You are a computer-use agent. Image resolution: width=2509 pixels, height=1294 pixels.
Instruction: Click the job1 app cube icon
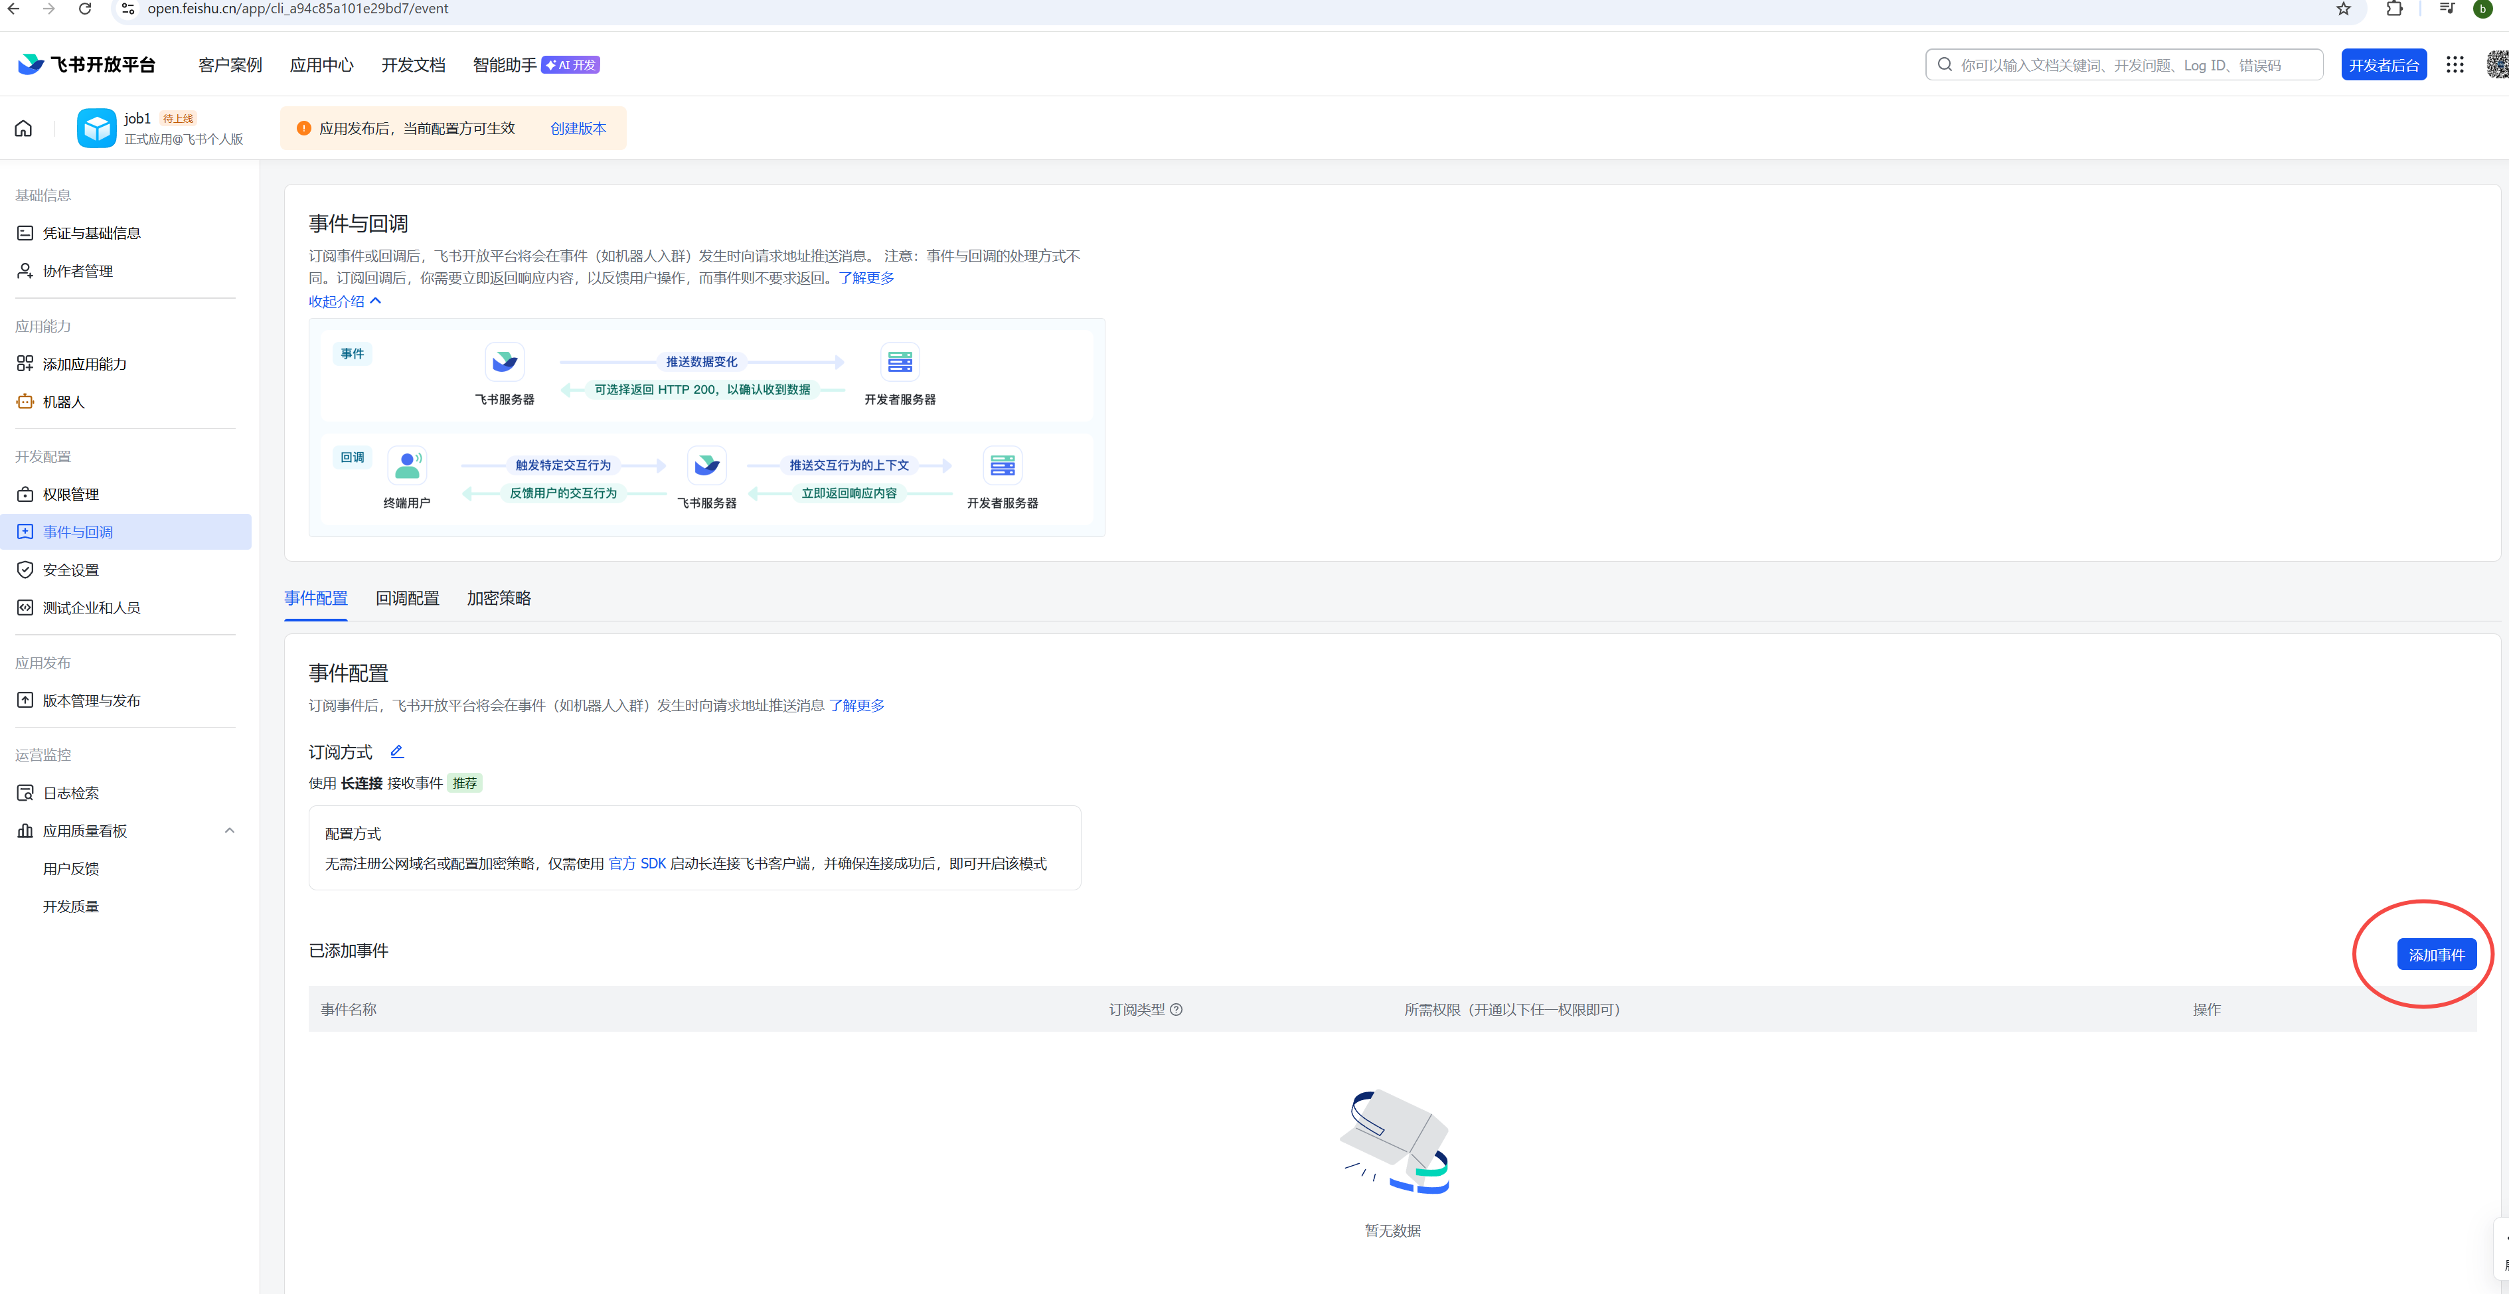[x=96, y=129]
